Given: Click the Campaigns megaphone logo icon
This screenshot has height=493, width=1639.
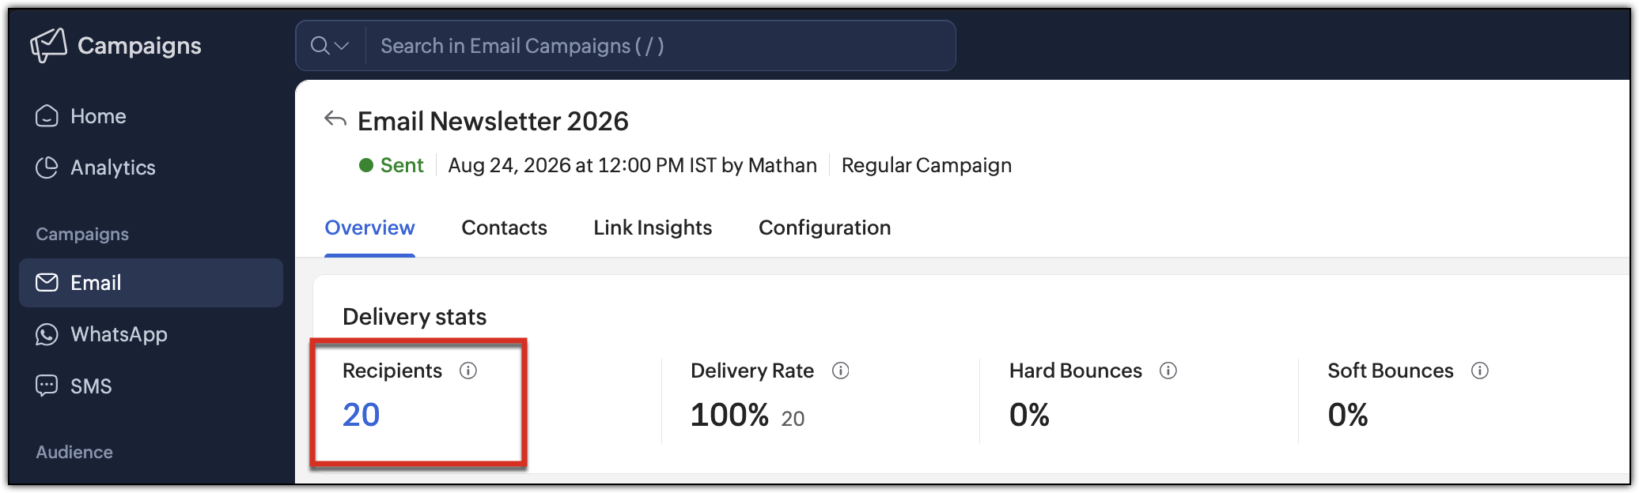Looking at the screenshot, I should tap(48, 45).
